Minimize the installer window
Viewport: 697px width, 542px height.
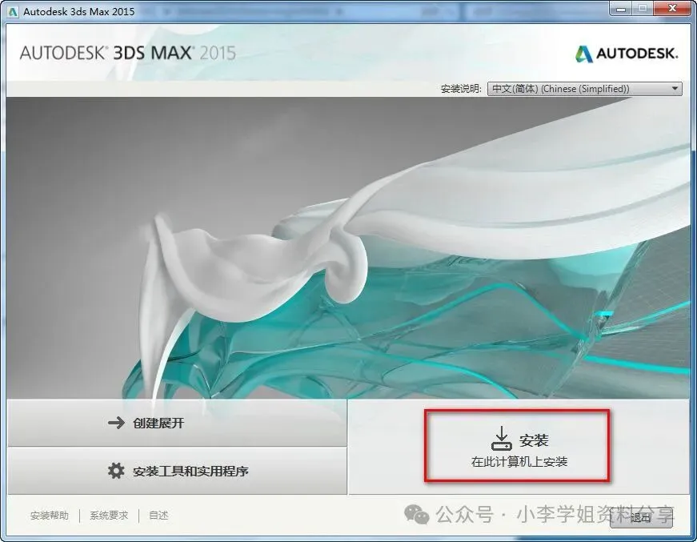[621, 9]
